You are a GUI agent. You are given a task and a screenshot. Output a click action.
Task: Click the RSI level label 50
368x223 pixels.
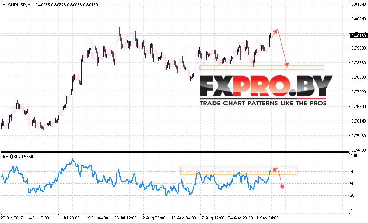click(352, 184)
